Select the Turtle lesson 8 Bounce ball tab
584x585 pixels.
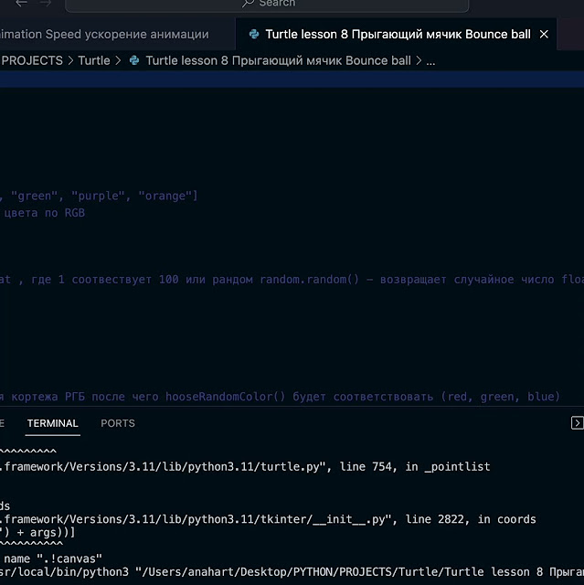(398, 35)
